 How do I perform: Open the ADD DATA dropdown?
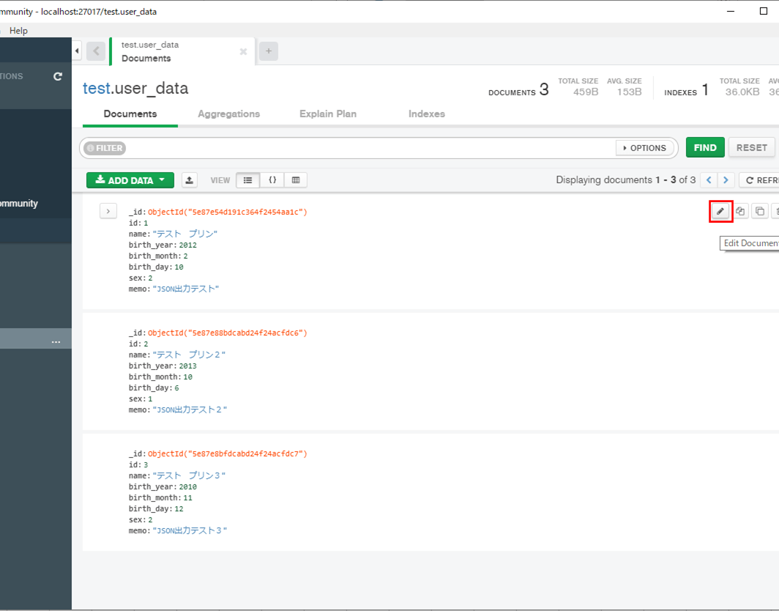(x=130, y=179)
